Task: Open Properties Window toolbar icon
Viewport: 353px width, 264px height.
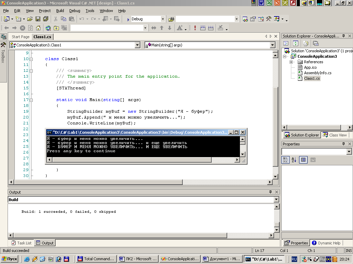Action: (x=253, y=19)
